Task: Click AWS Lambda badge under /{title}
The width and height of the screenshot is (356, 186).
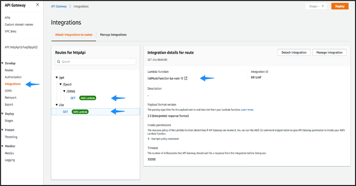Action: [x=88, y=98]
